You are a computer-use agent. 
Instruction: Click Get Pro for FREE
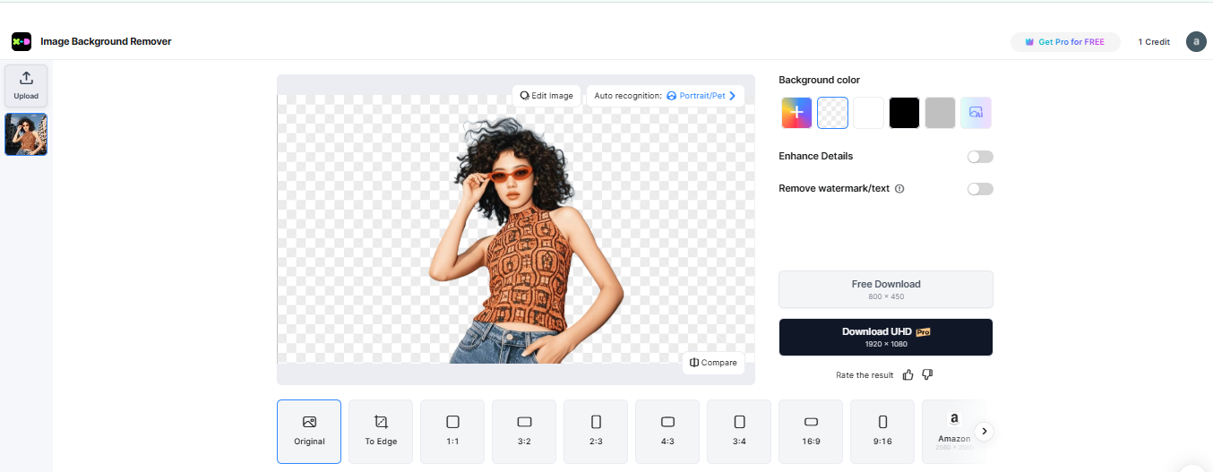1065,42
